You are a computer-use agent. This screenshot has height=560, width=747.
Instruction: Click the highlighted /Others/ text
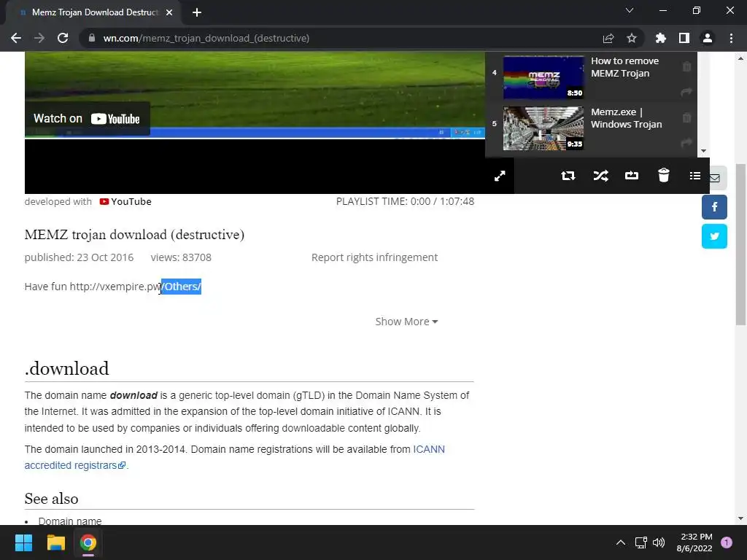(x=182, y=287)
